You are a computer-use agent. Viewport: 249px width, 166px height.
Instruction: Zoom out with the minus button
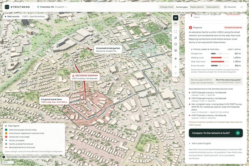pyautogui.click(x=175, y=73)
